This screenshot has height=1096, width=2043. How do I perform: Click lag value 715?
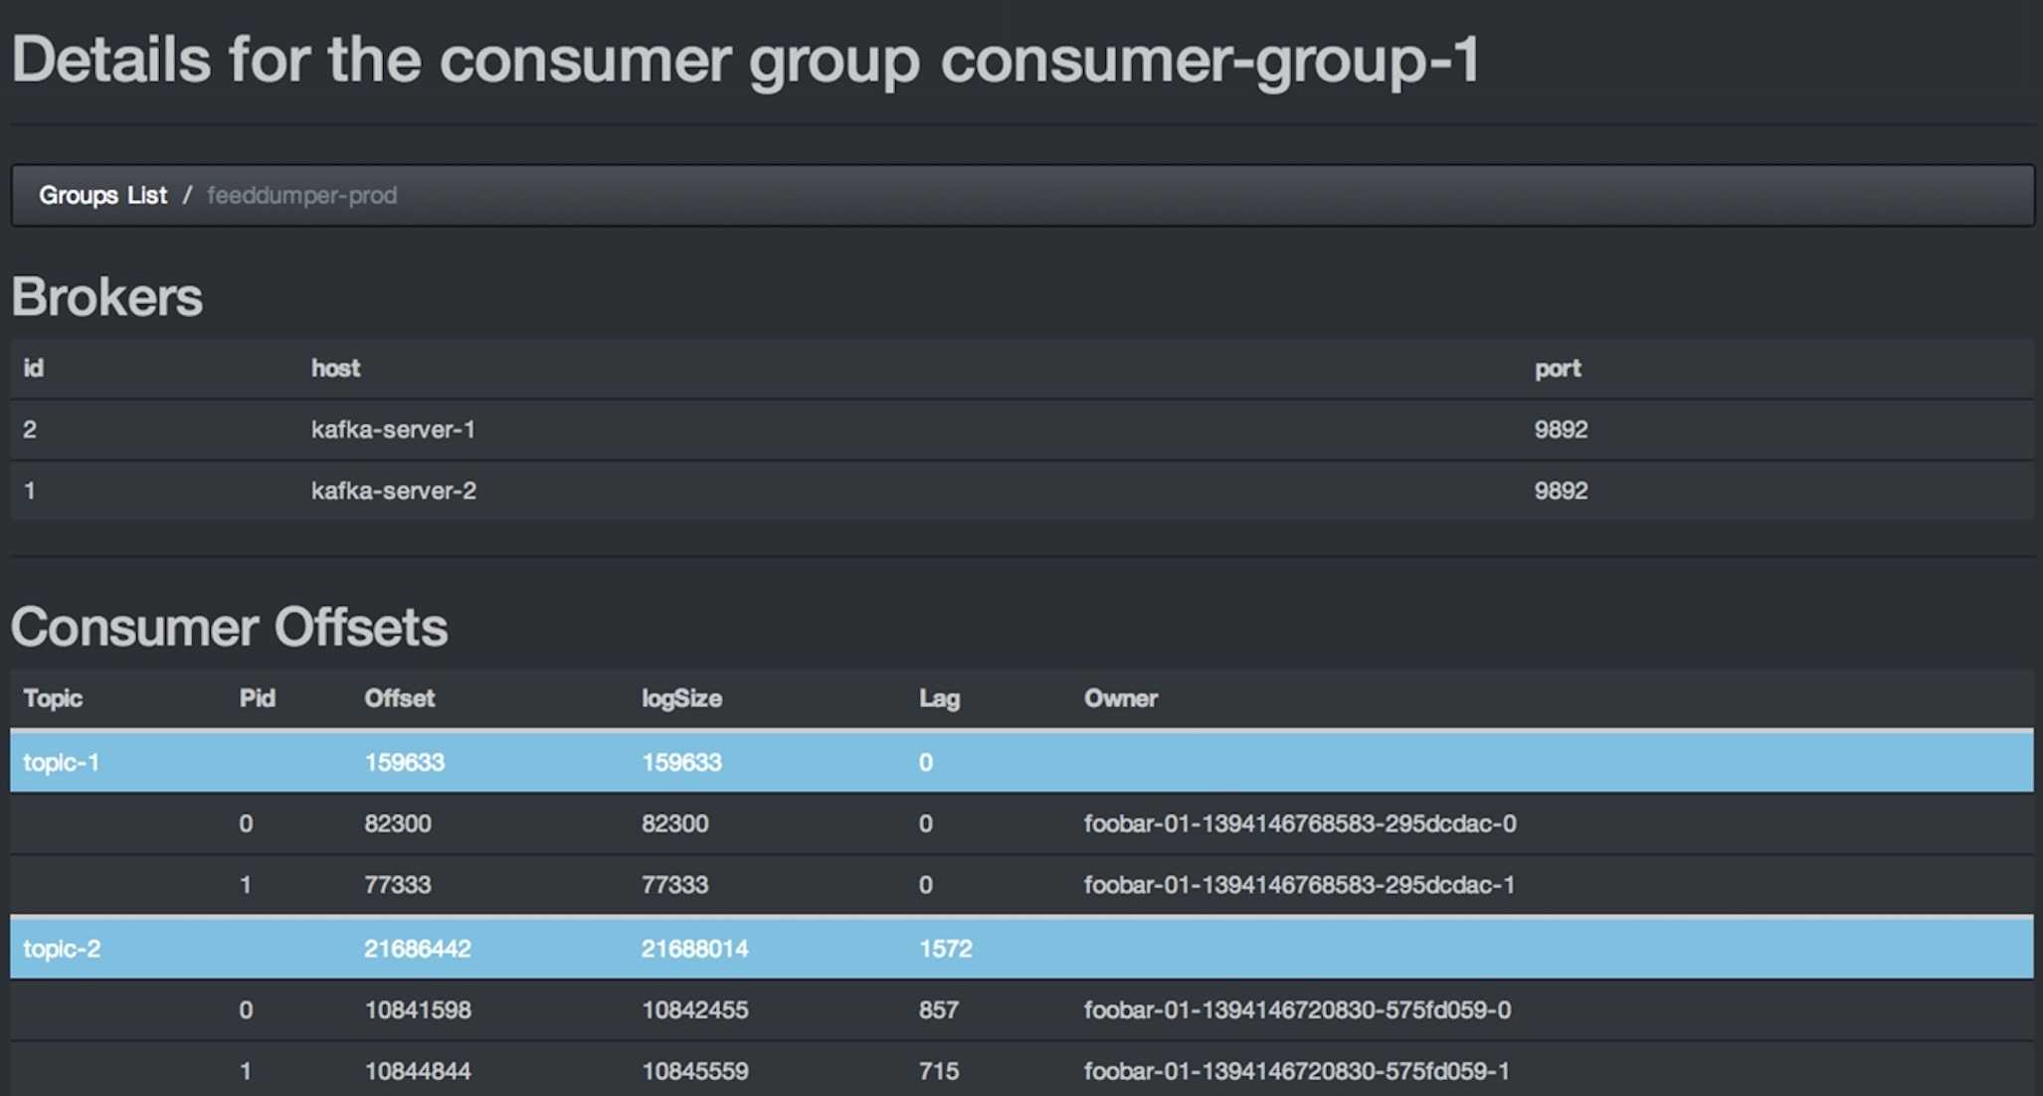939,1071
